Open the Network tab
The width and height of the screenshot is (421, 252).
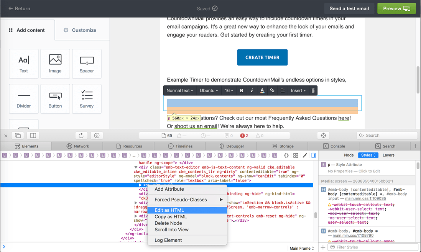(x=77, y=146)
